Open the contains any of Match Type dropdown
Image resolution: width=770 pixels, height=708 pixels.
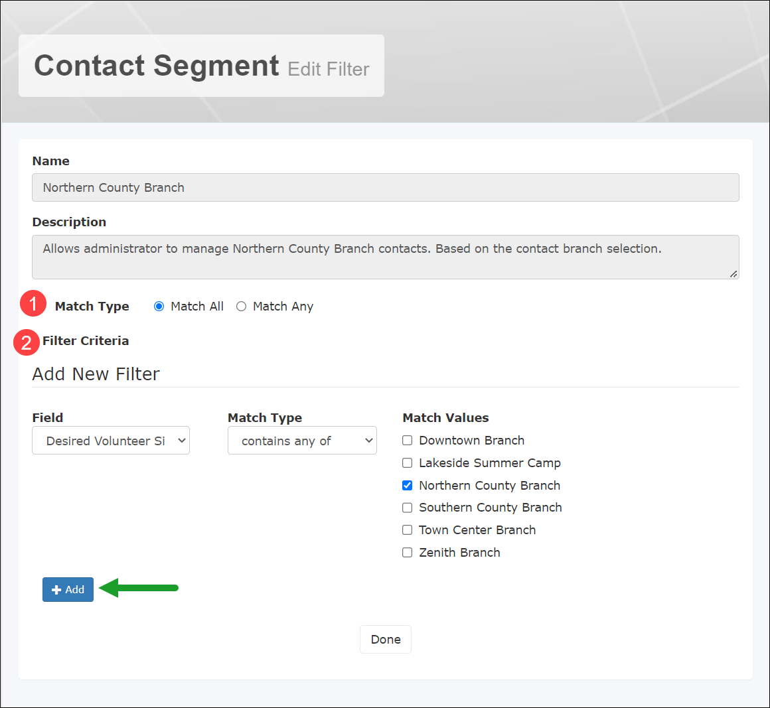point(302,440)
